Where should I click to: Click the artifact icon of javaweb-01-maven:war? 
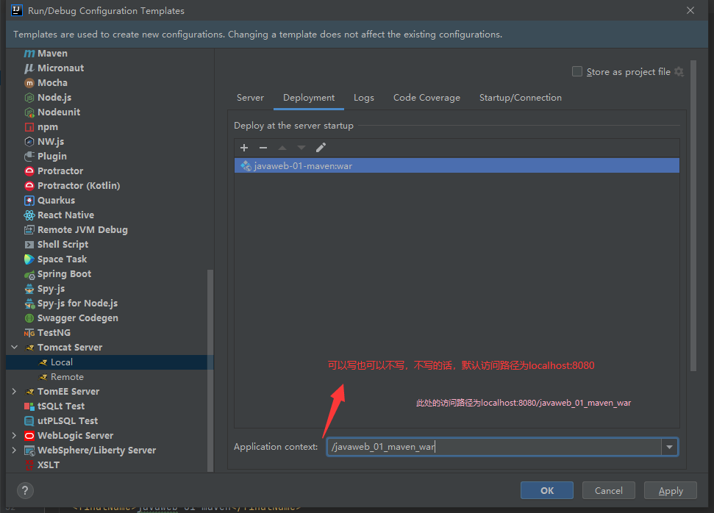pos(246,166)
